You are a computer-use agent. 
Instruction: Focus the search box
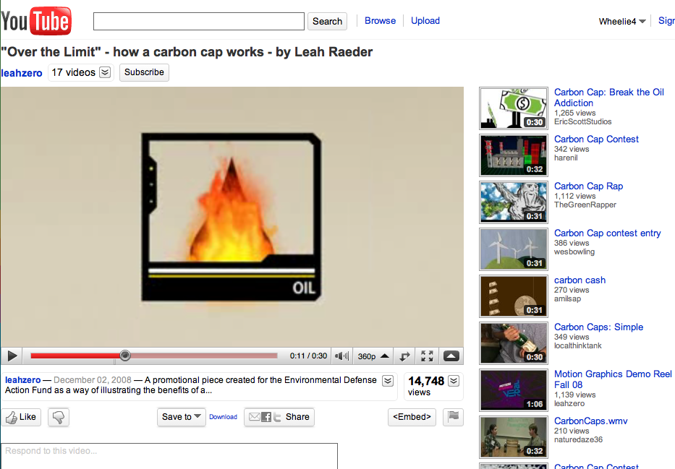(x=199, y=22)
